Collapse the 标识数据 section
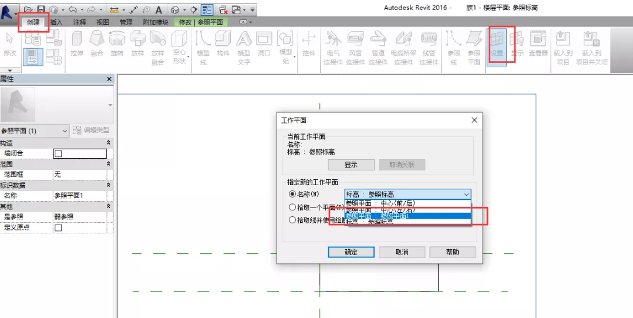 (x=108, y=185)
